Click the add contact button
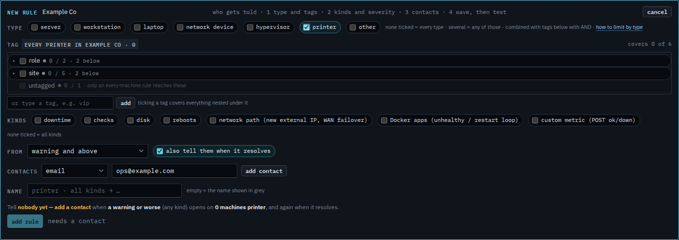Viewport: 679px width, 240px height. click(264, 171)
